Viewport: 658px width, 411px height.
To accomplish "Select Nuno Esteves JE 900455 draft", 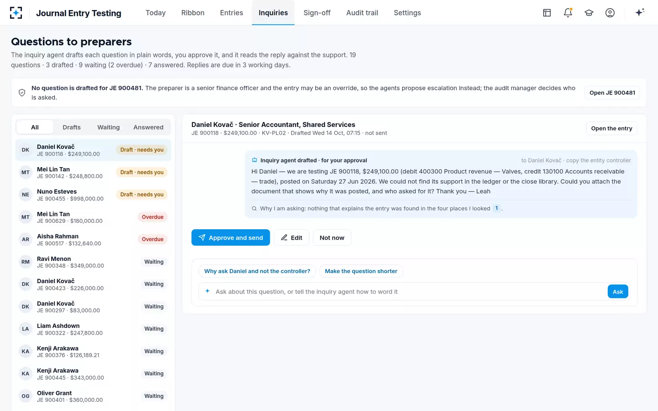I will 93,195.
